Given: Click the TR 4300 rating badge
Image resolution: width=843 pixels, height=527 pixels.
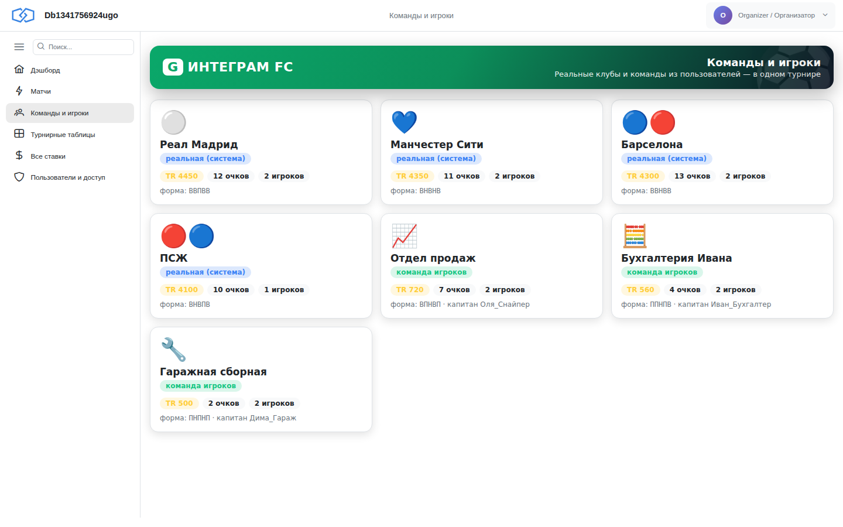Looking at the screenshot, I should point(643,176).
